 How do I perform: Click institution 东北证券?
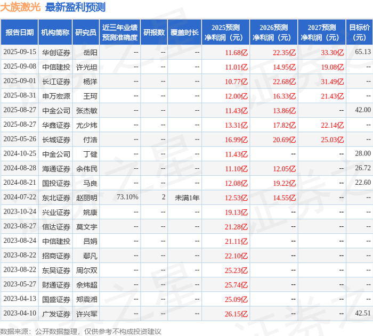(56, 198)
